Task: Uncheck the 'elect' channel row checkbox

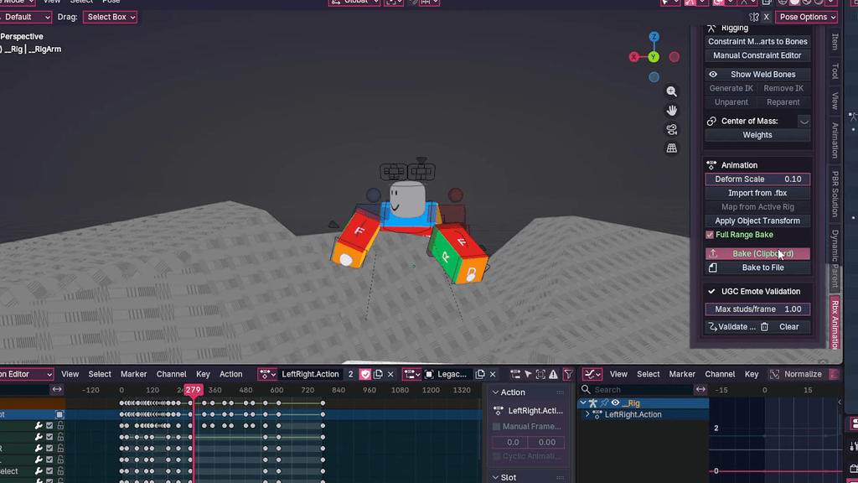Action: click(49, 471)
